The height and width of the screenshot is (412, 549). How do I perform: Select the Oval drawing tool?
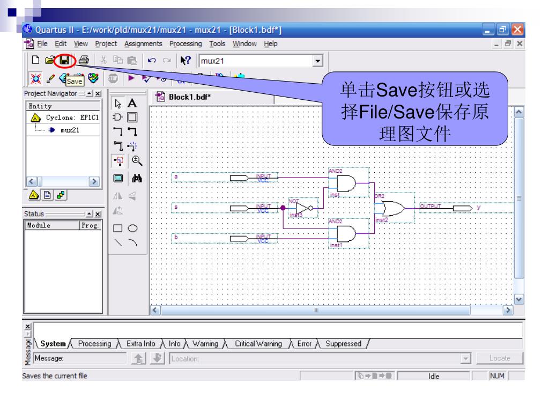pos(133,229)
